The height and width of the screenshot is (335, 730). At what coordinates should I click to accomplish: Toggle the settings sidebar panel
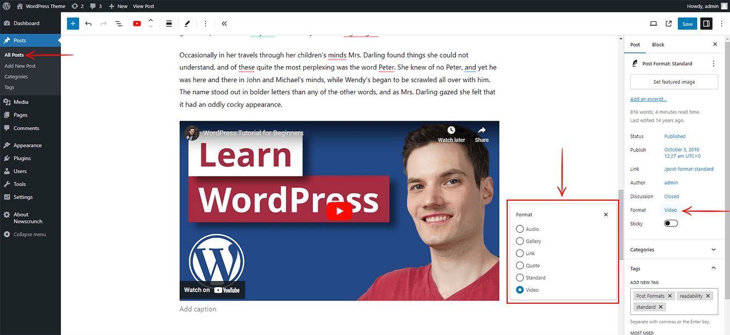click(x=706, y=24)
